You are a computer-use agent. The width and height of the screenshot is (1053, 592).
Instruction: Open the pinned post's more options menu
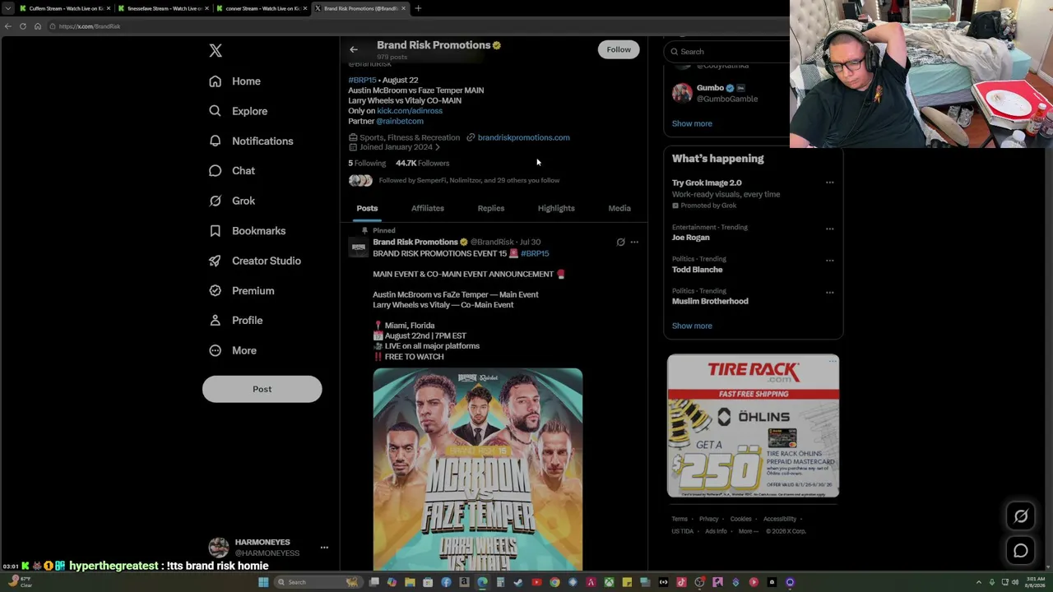[x=634, y=242]
